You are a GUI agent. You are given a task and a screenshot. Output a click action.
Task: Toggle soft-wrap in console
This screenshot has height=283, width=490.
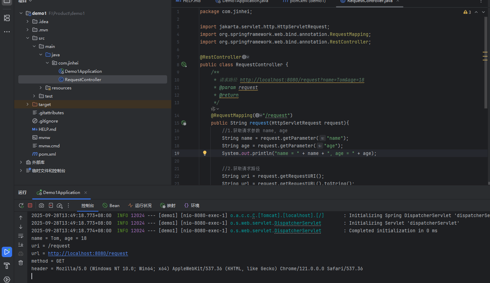click(21, 236)
